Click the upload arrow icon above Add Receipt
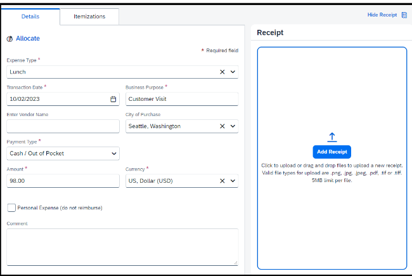 point(332,137)
